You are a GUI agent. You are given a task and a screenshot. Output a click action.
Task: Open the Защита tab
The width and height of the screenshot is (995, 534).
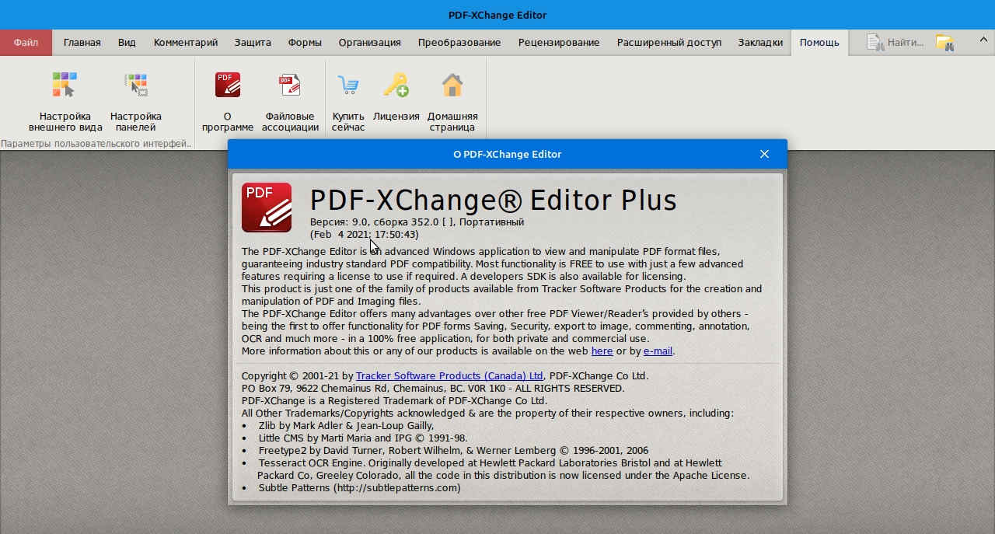tap(253, 43)
